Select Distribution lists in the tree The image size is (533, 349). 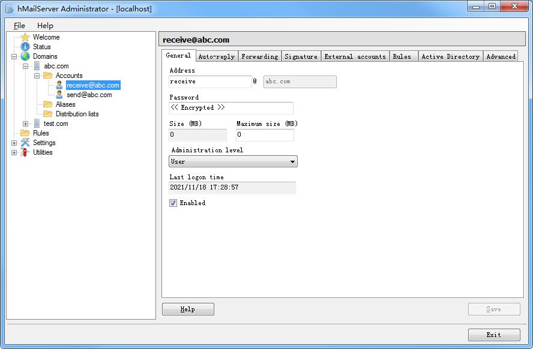pos(77,114)
